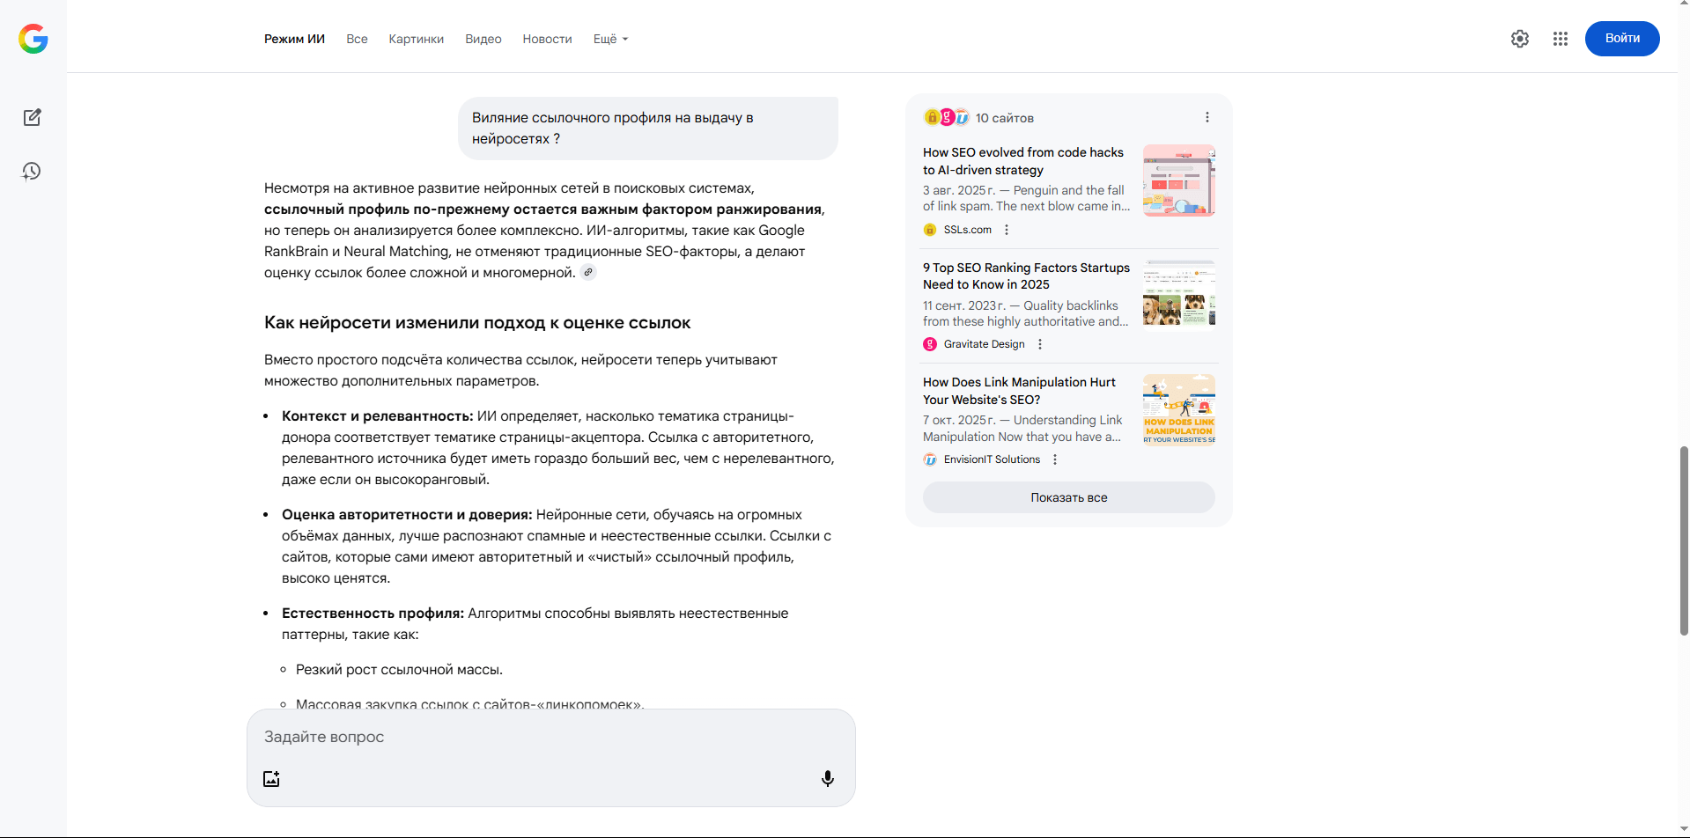Viewport: 1690px width, 838px height.
Task: Switch to the 'Новости' tab
Action: tap(547, 39)
